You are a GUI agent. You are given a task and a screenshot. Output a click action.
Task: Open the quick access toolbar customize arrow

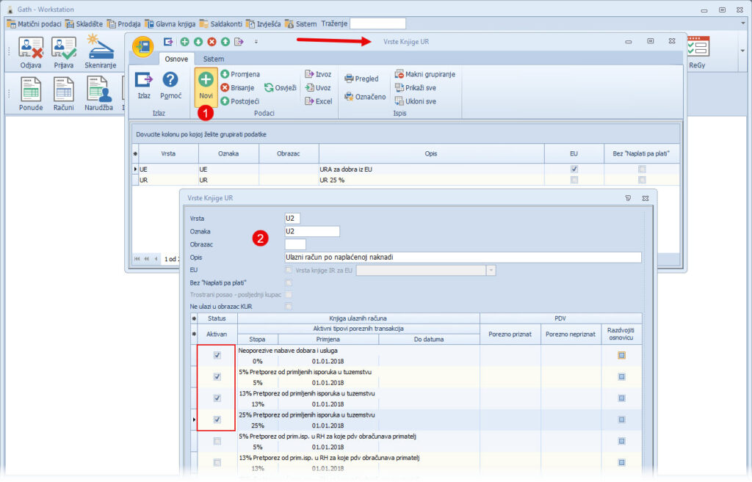tap(256, 42)
